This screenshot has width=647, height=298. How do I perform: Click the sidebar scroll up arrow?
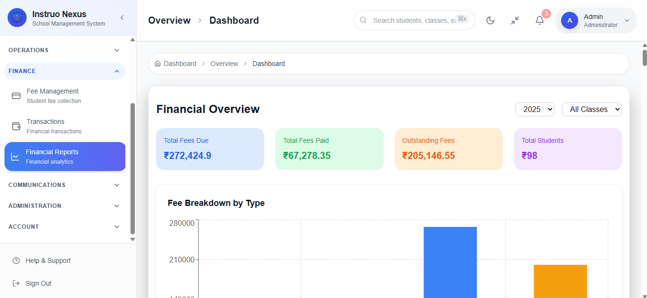coord(132,40)
